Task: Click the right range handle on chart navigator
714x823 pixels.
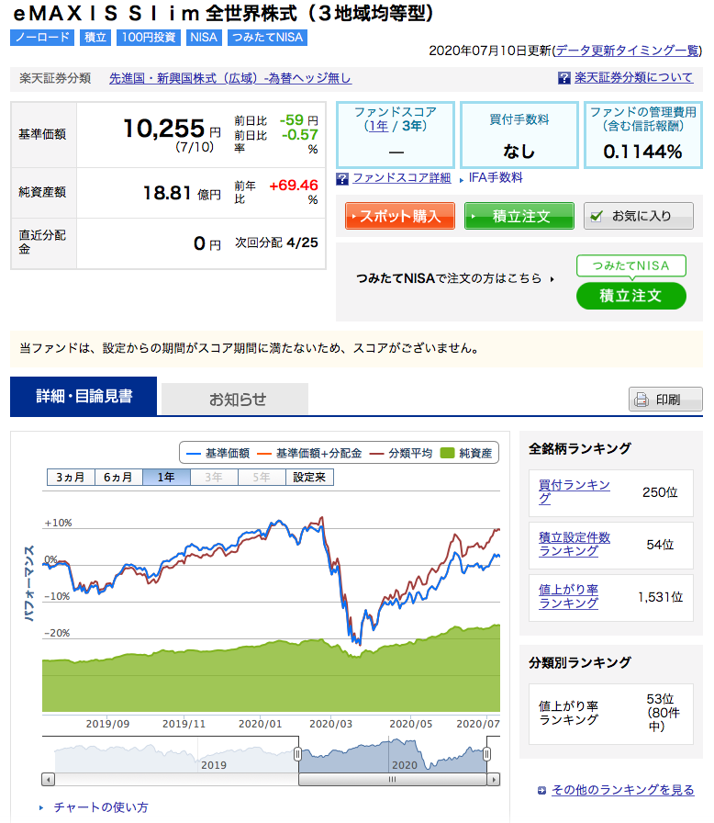Action: [x=487, y=754]
